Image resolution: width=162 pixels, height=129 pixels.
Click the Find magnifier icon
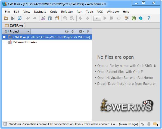click(x=65, y=18)
